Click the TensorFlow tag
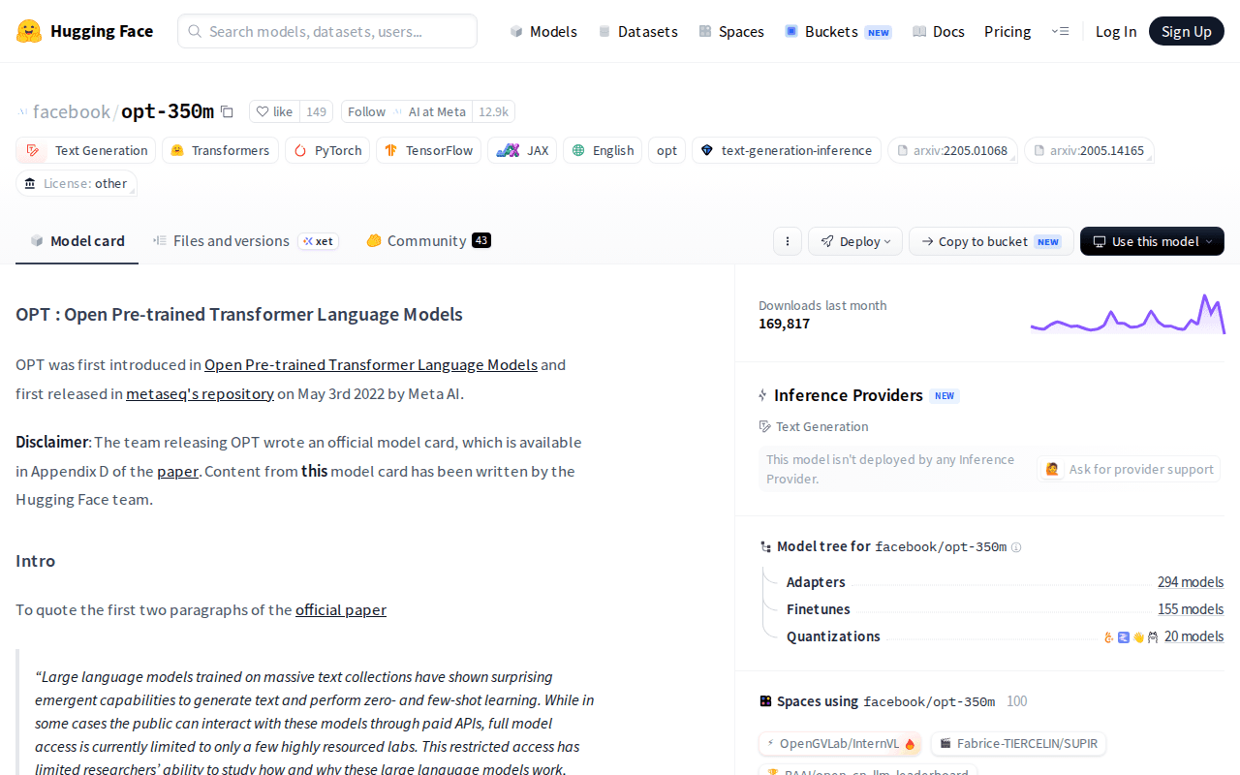This screenshot has width=1240, height=775. coord(428,150)
